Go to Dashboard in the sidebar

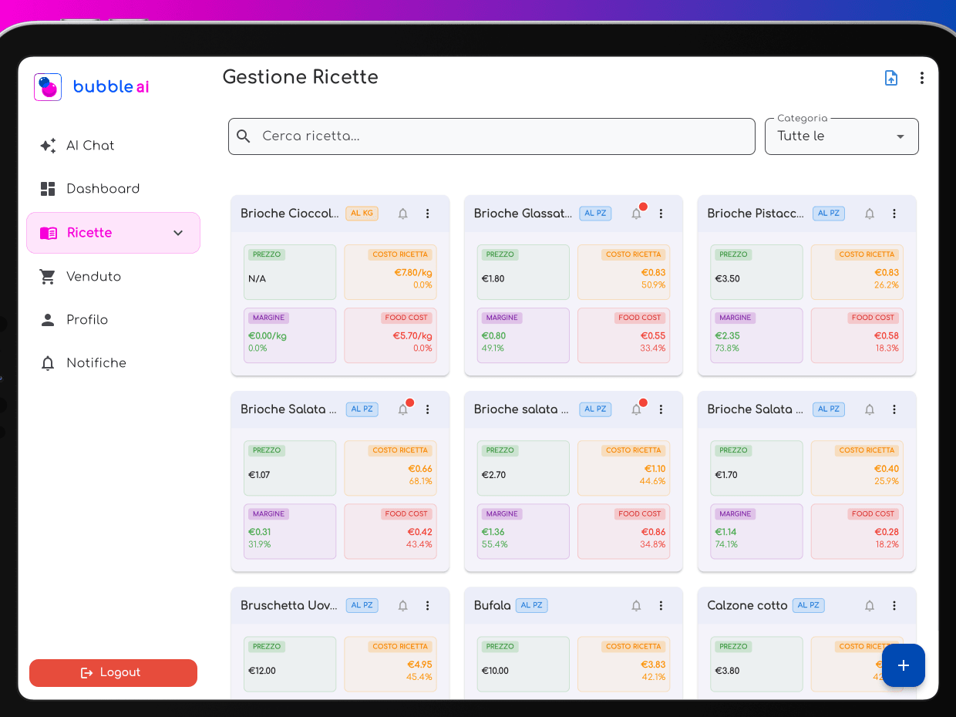click(103, 189)
